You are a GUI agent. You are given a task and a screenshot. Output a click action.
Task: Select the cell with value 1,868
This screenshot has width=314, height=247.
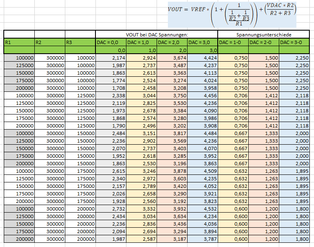click(x=111, y=118)
